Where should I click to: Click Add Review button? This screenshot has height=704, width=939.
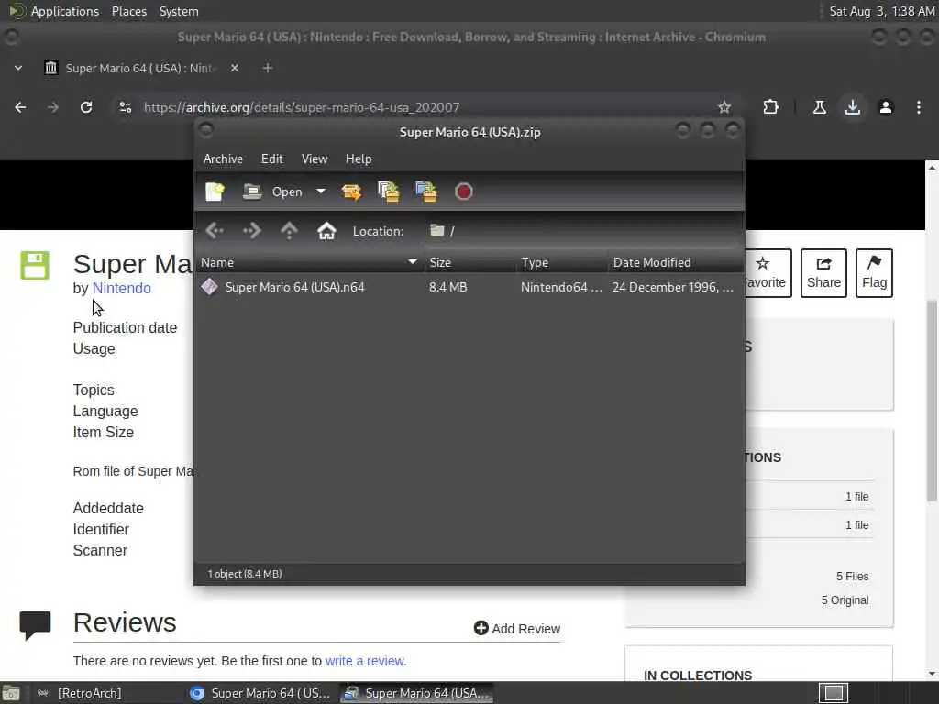tap(517, 629)
